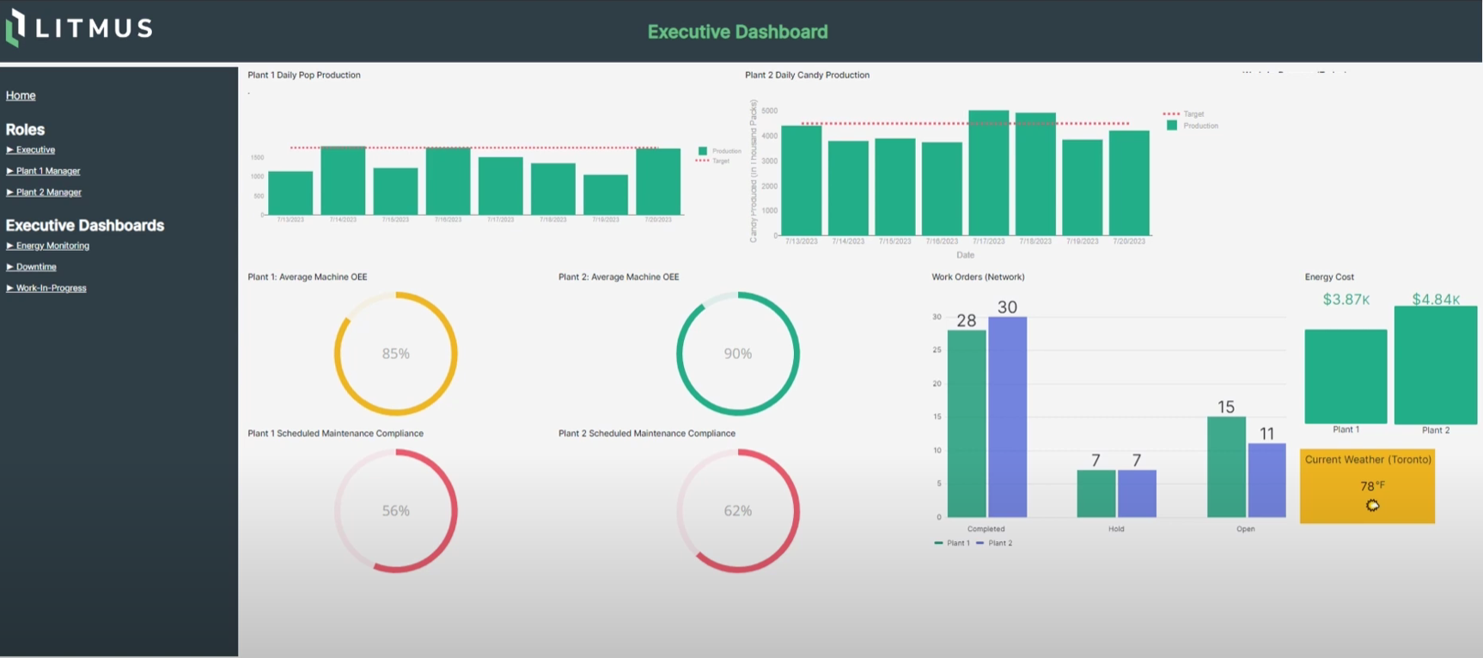This screenshot has width=1483, height=658.
Task: Click the $4.84K Plant 2 energy bar
Action: coord(1435,364)
